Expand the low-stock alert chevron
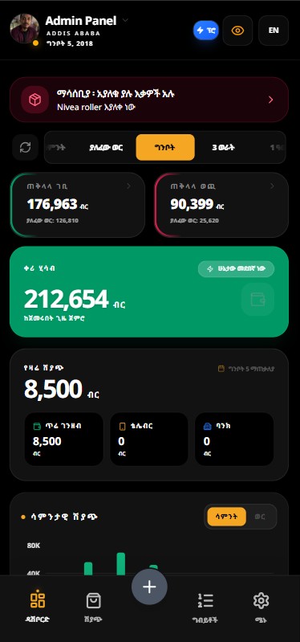 click(x=270, y=100)
